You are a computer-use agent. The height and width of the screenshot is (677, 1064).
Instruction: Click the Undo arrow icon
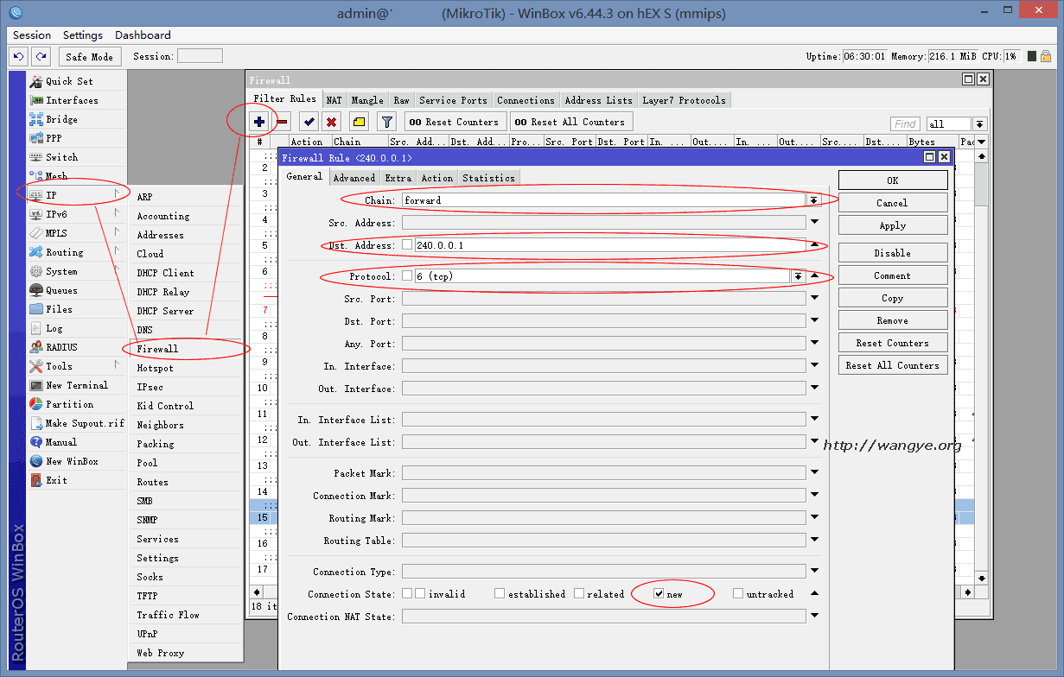click(18, 56)
